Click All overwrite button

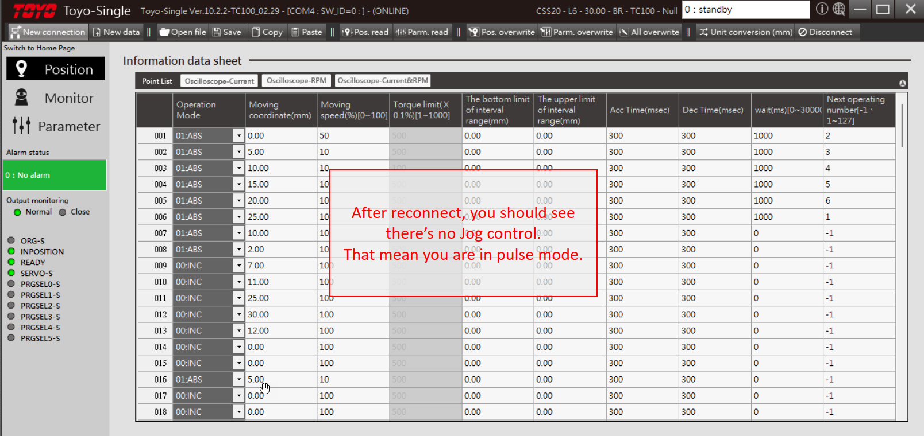[649, 32]
